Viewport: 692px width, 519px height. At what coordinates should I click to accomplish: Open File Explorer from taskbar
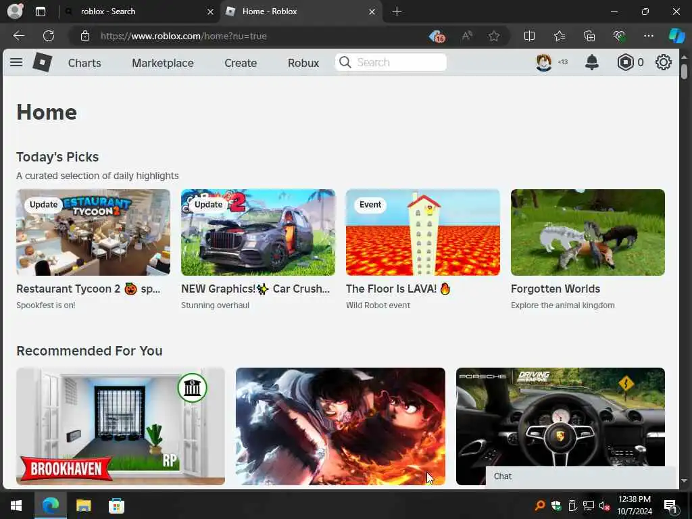(x=83, y=505)
